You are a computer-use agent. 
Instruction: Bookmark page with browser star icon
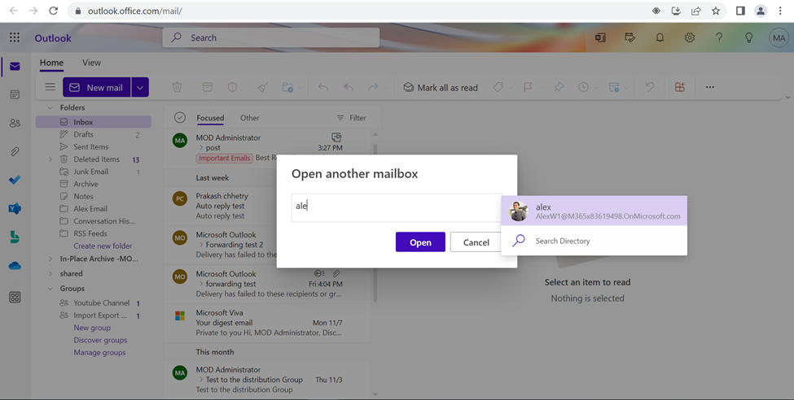point(716,11)
